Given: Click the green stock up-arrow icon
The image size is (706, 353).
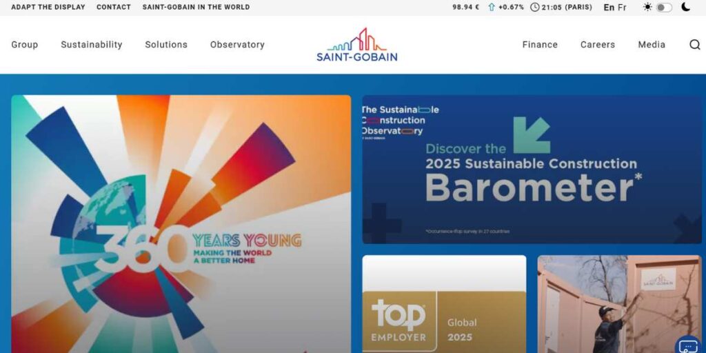Looking at the screenshot, I should (491, 7).
